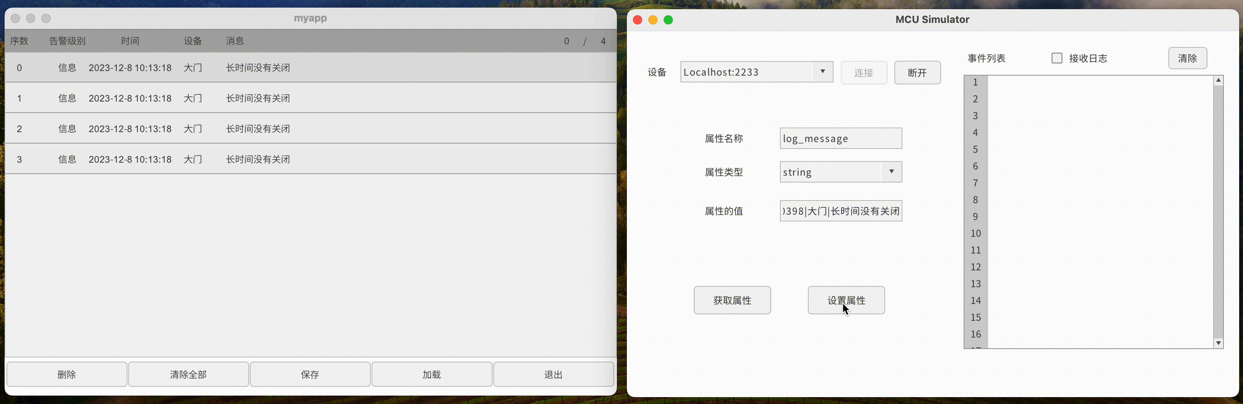Clear the event list with 清除
This screenshot has height=404, width=1243.
(x=1188, y=58)
